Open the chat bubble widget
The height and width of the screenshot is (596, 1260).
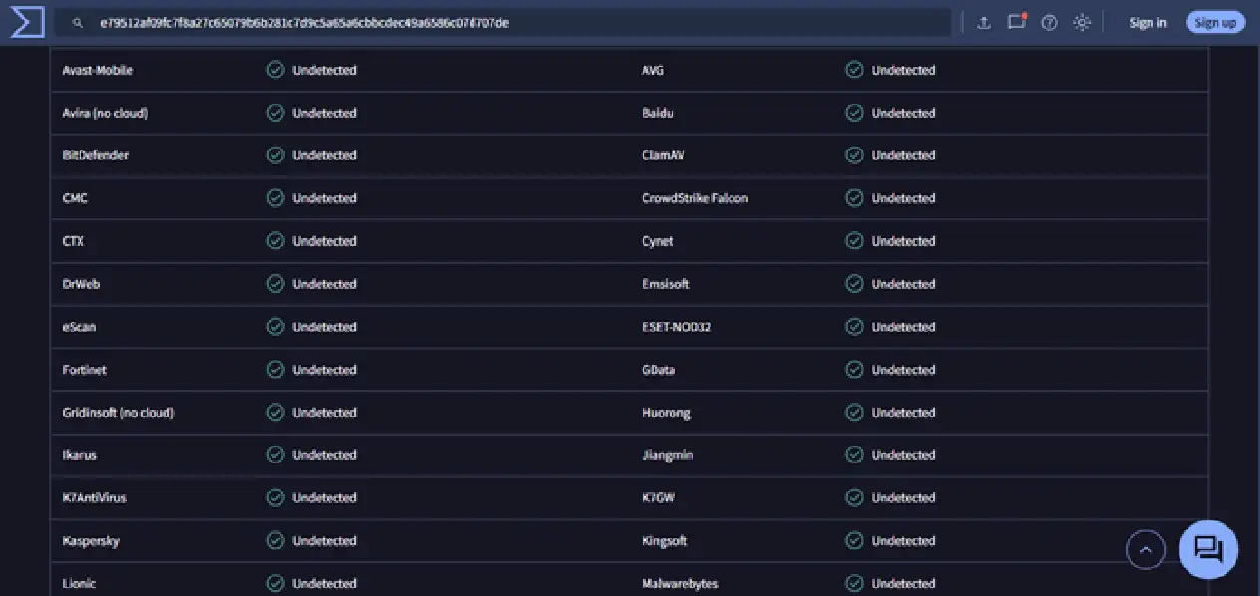1208,549
